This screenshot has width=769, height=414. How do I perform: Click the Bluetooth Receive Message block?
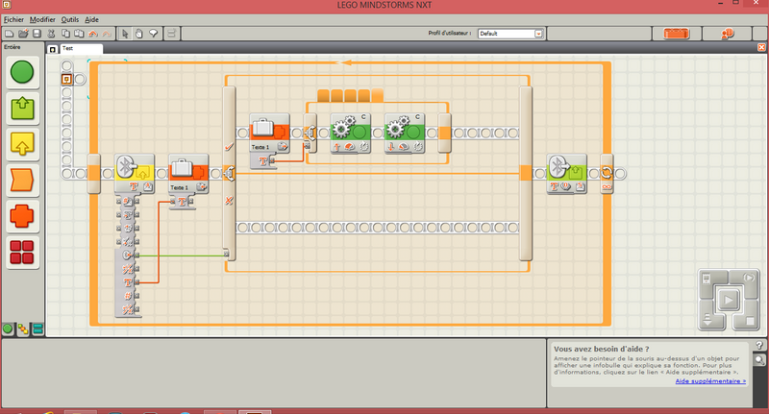[x=135, y=174]
